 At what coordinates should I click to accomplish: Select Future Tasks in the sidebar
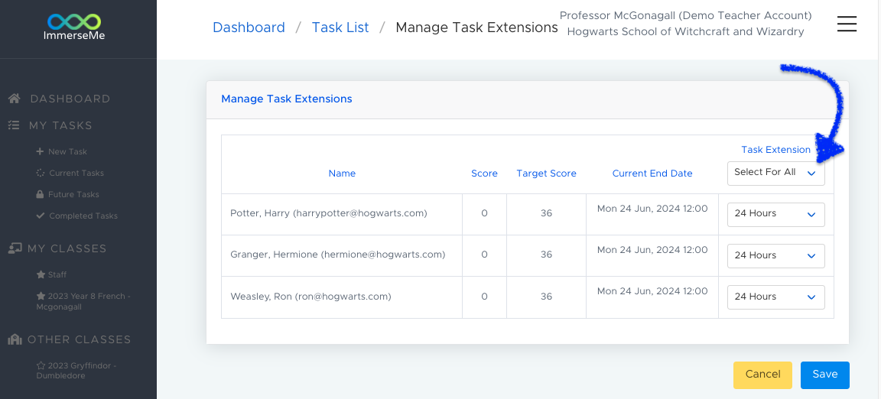coord(73,194)
